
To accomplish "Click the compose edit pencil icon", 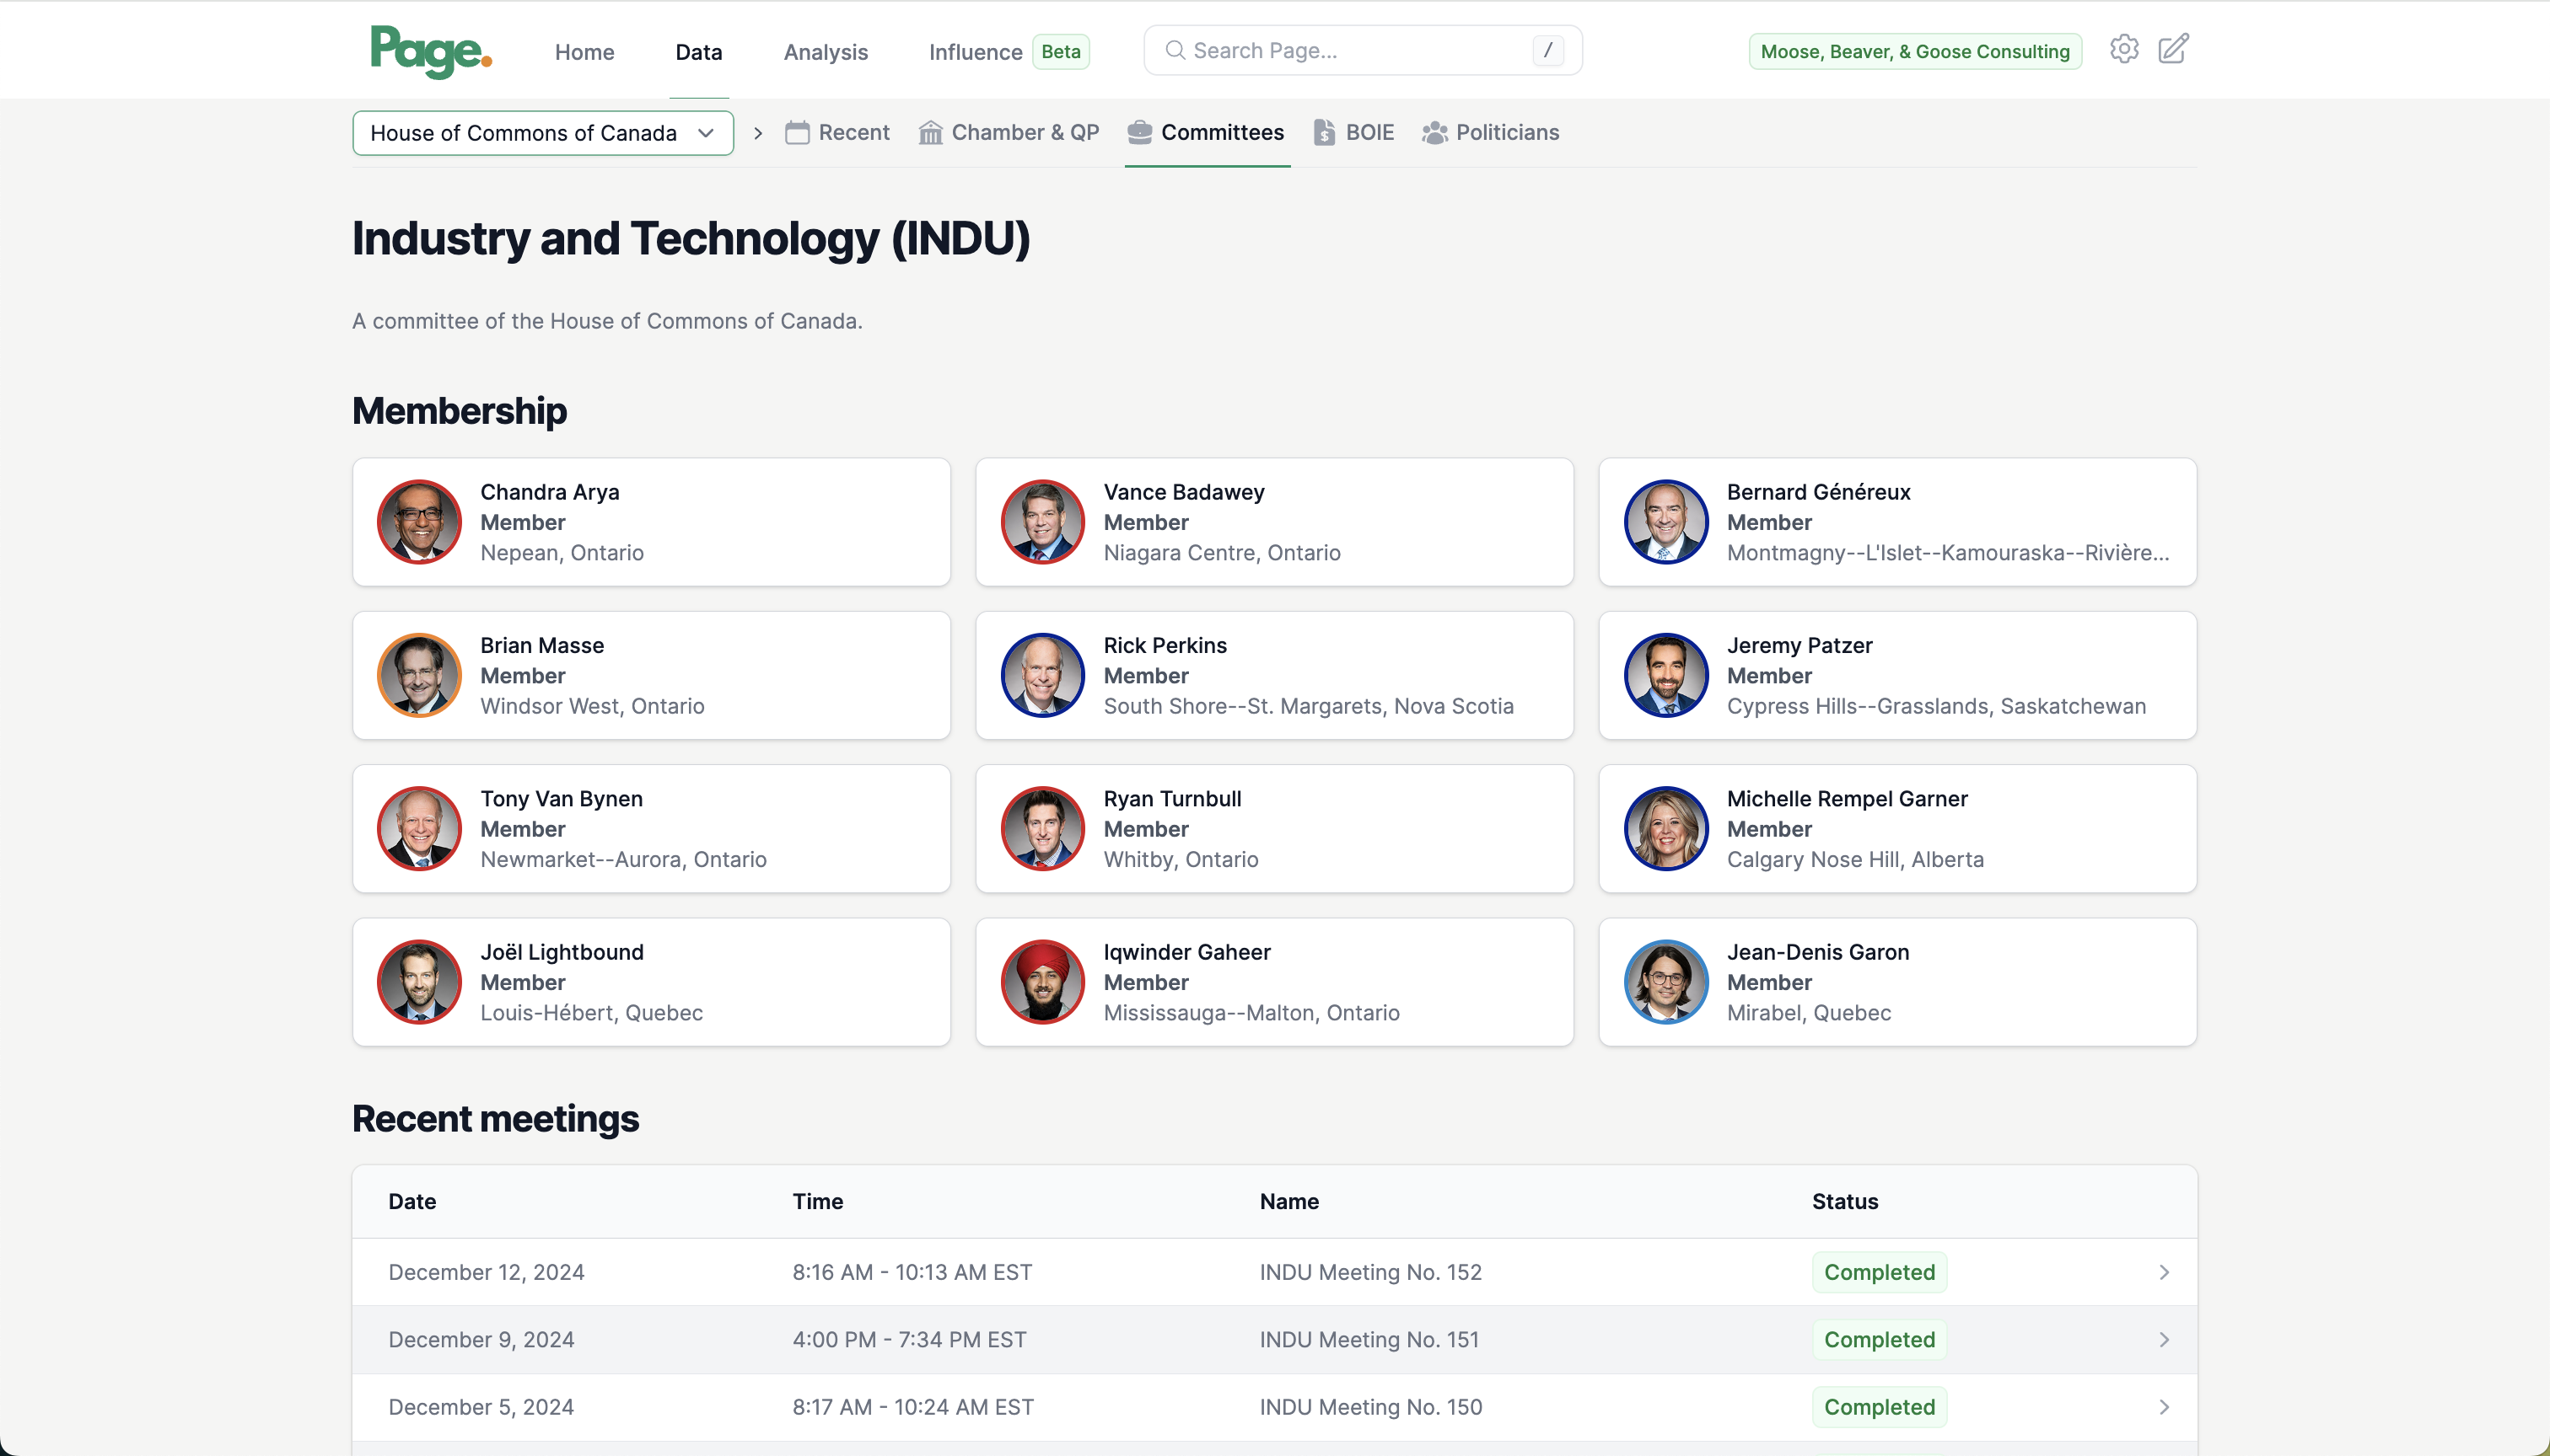I will [2173, 49].
